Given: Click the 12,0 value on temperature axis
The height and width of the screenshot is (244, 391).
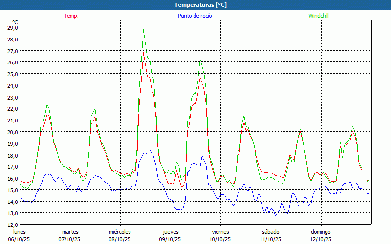Looking at the screenshot, I should tap(13, 224).
